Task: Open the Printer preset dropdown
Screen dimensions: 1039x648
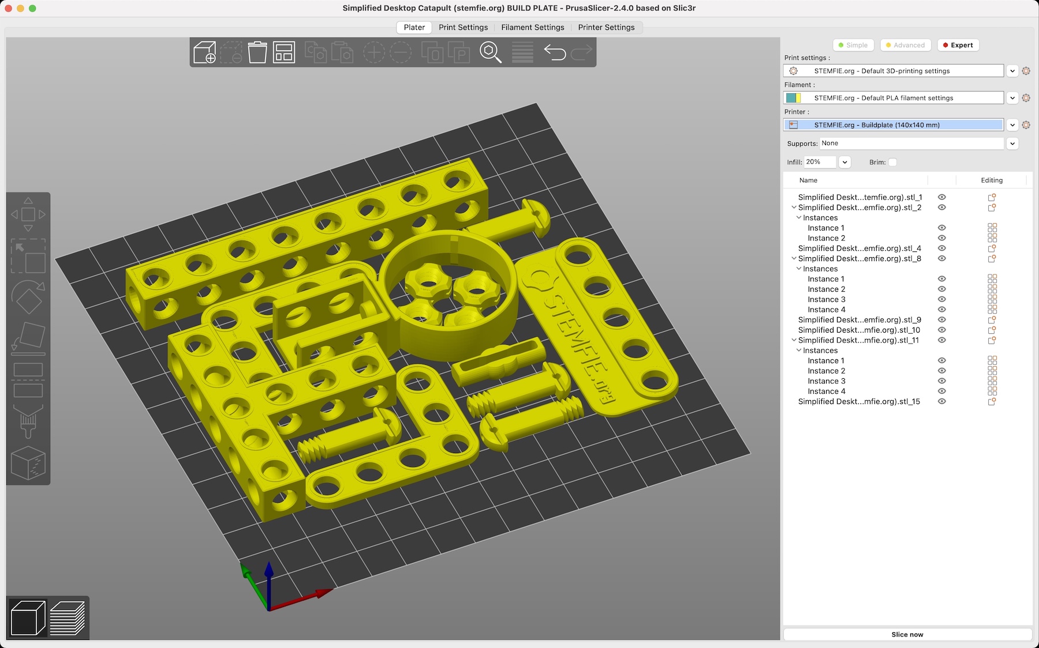Action: tap(1012, 125)
